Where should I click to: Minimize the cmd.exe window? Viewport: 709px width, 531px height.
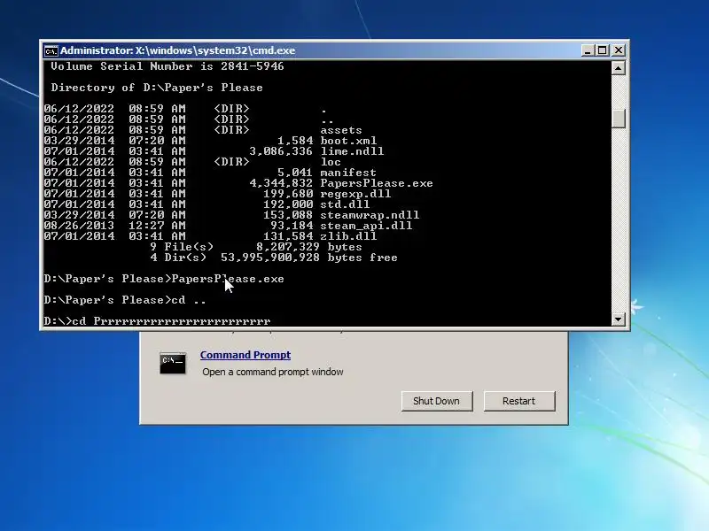588,50
